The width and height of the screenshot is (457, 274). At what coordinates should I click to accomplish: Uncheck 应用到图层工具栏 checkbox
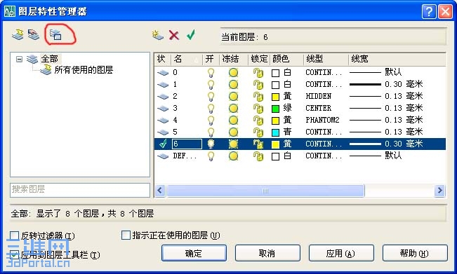[14, 255]
